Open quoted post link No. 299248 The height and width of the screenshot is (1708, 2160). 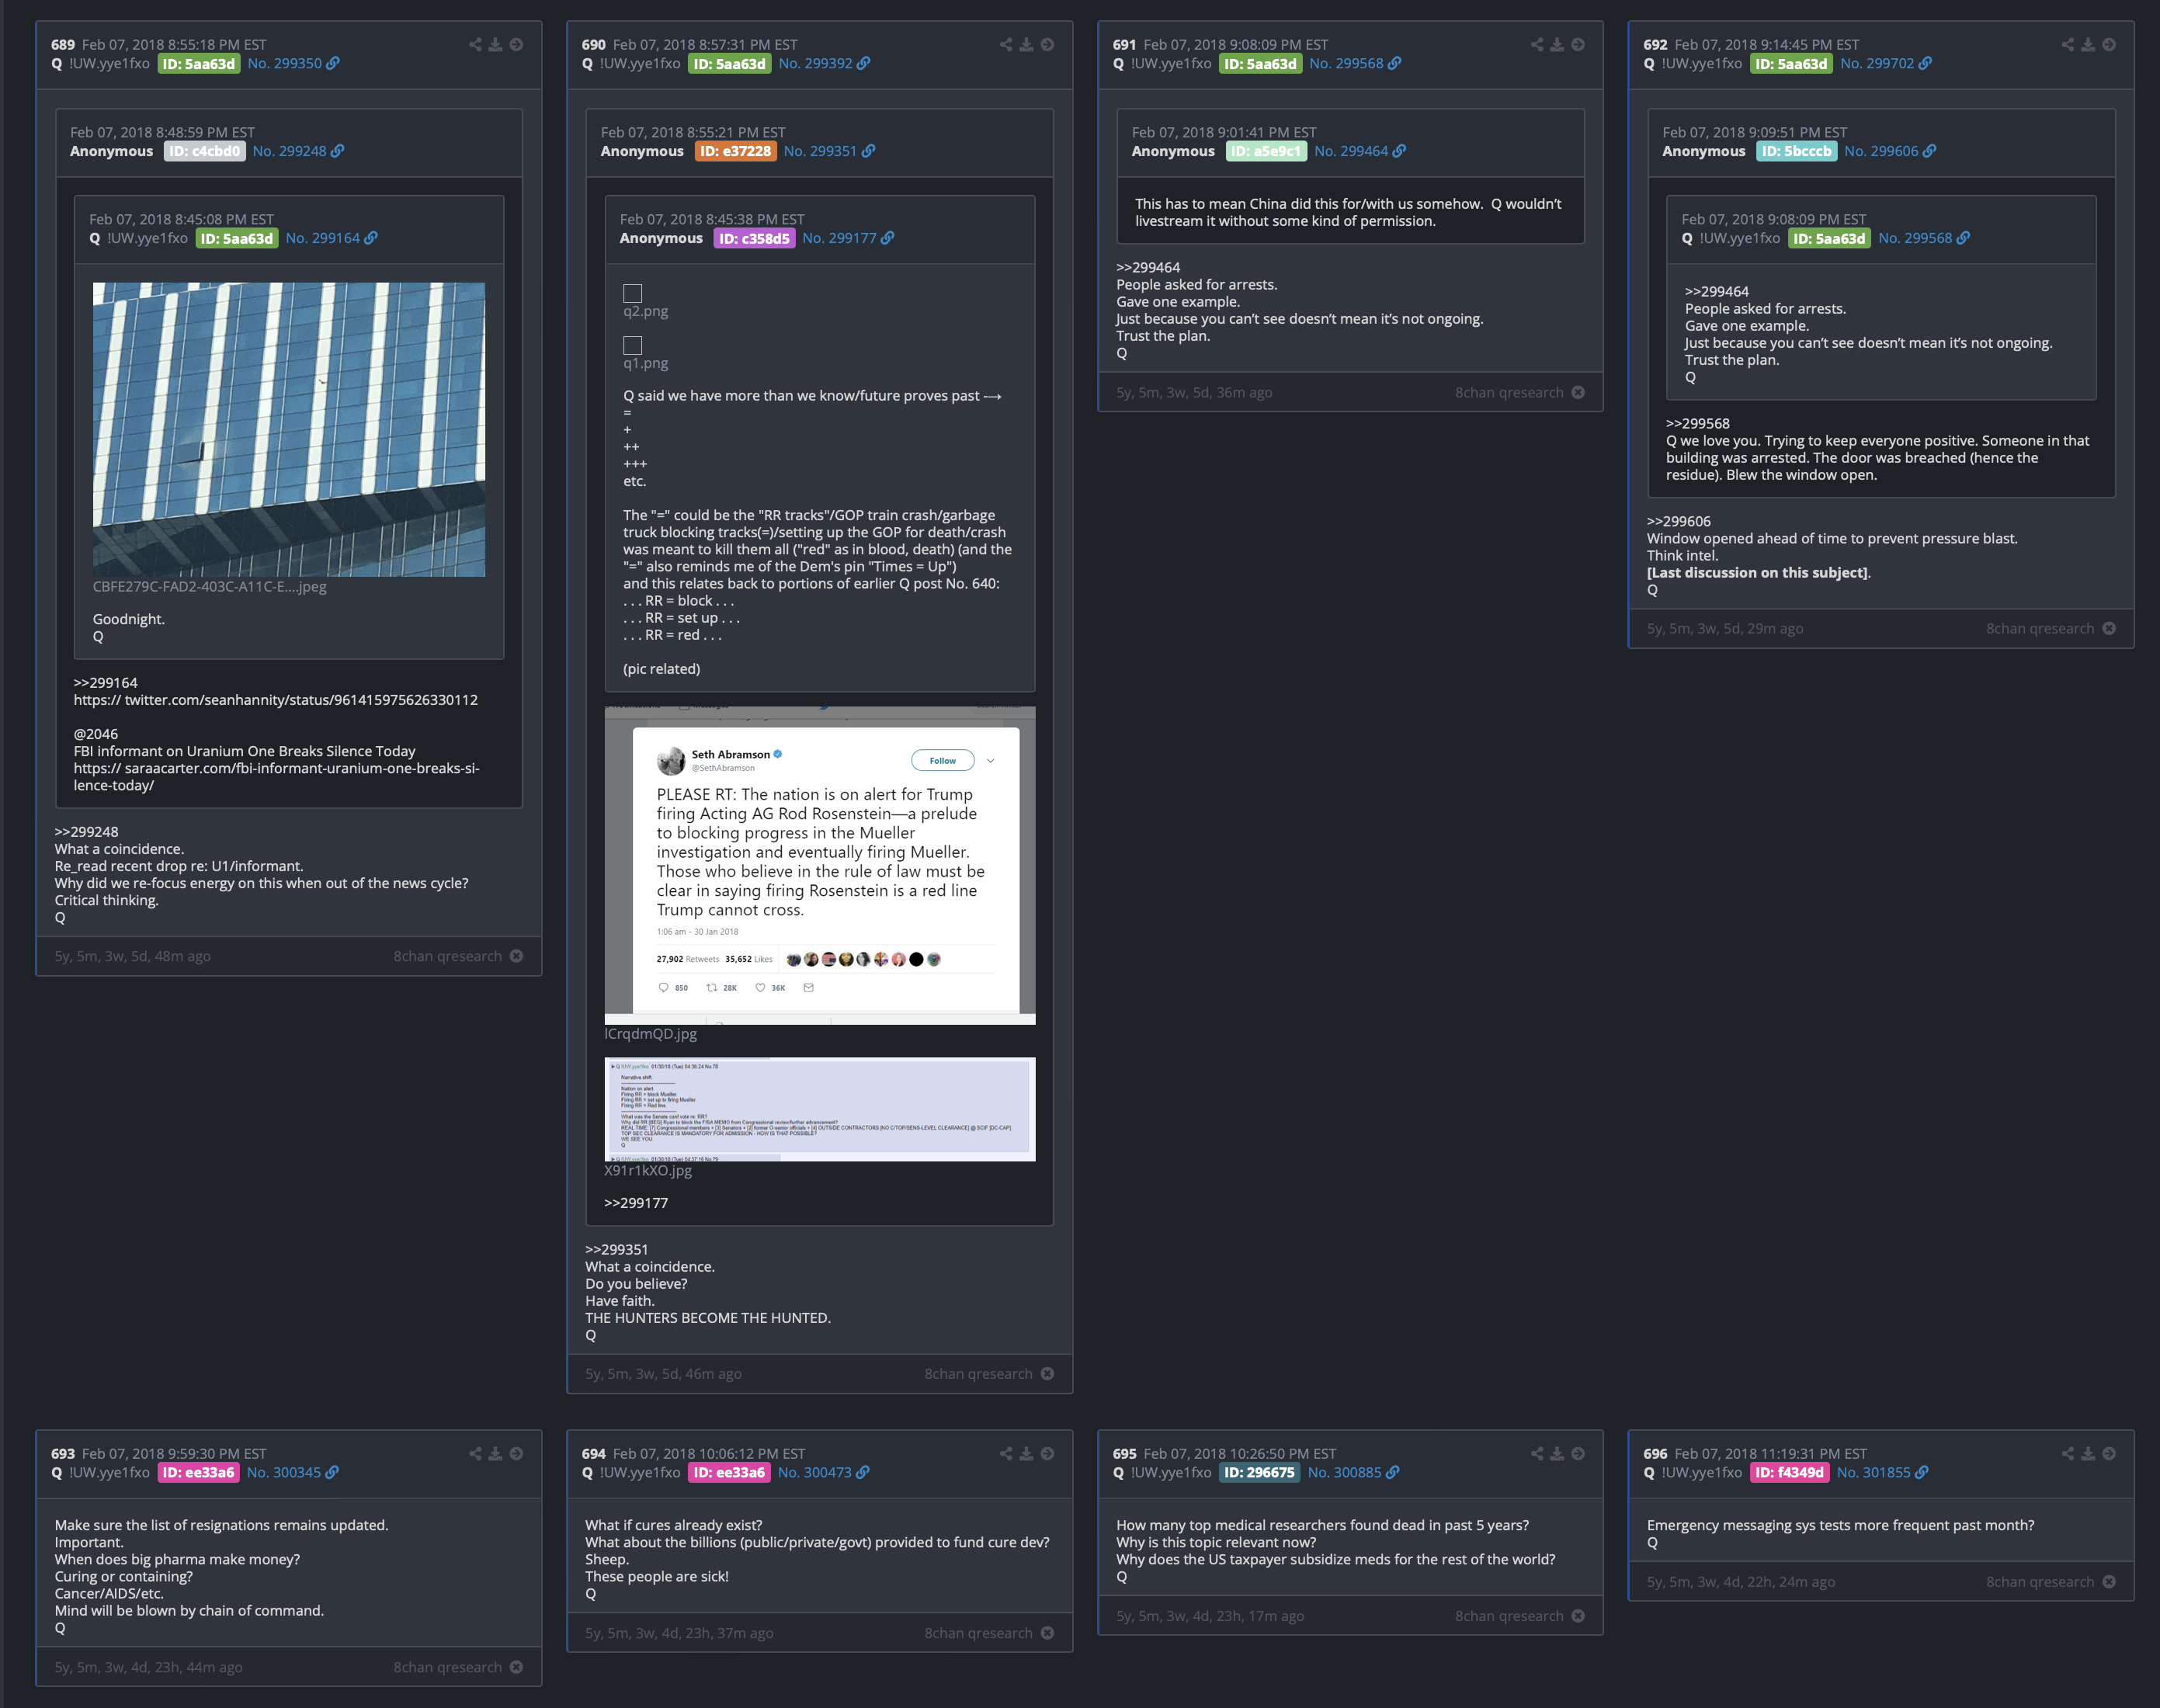[290, 151]
